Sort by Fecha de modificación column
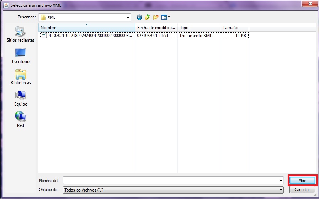 click(x=156, y=28)
